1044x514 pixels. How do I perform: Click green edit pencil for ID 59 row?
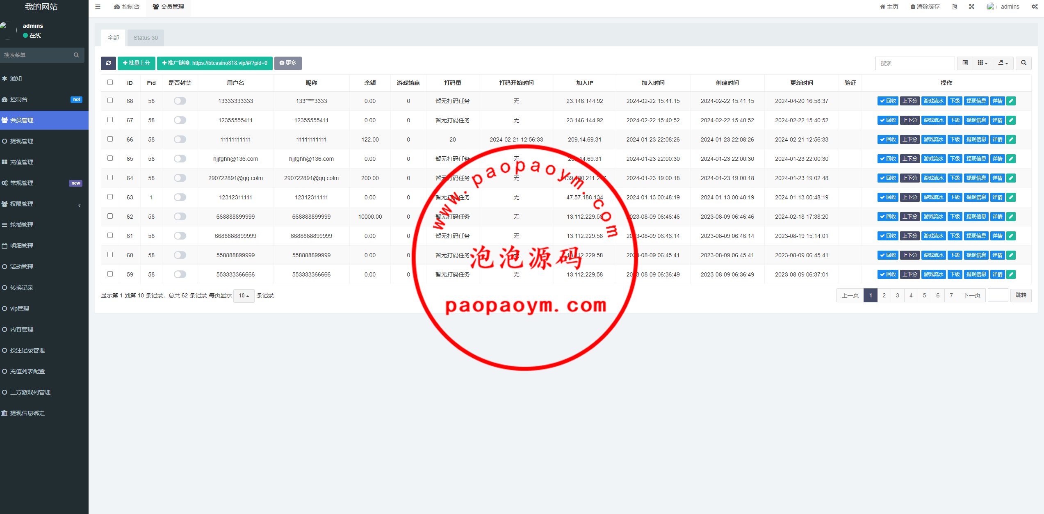[1011, 274]
